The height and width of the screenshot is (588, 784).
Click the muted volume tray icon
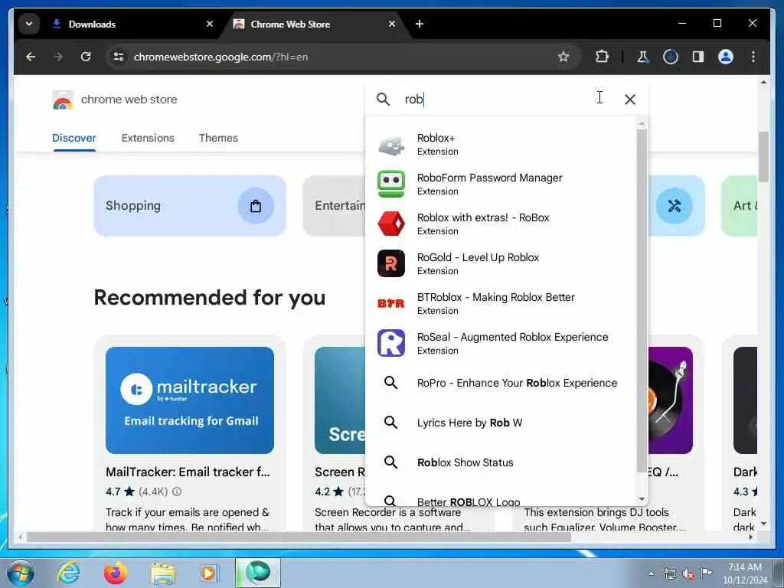688,573
